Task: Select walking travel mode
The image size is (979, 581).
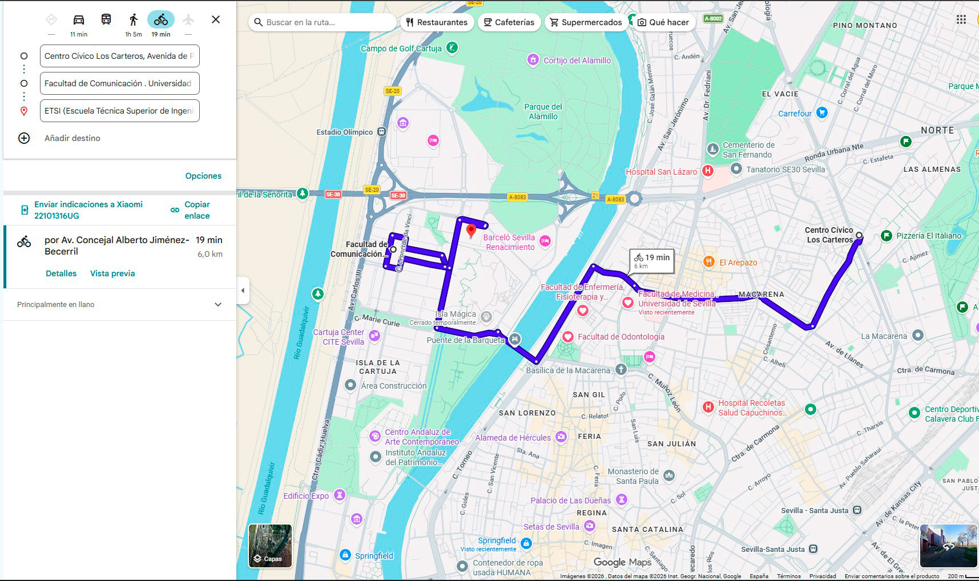Action: (134, 19)
